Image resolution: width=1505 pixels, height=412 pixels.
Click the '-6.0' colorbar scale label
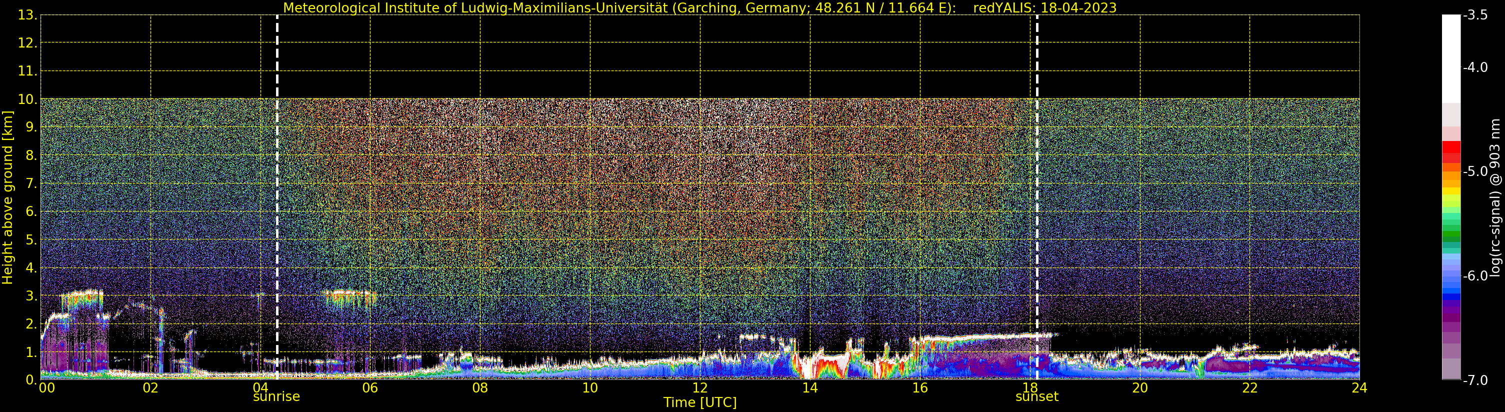1475,276
